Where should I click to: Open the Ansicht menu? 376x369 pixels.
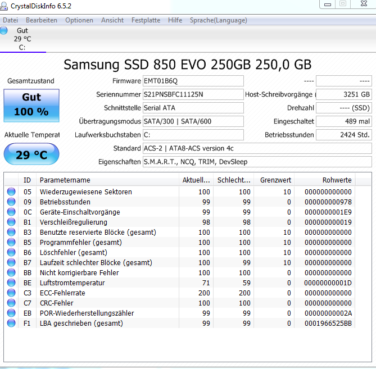[112, 20]
